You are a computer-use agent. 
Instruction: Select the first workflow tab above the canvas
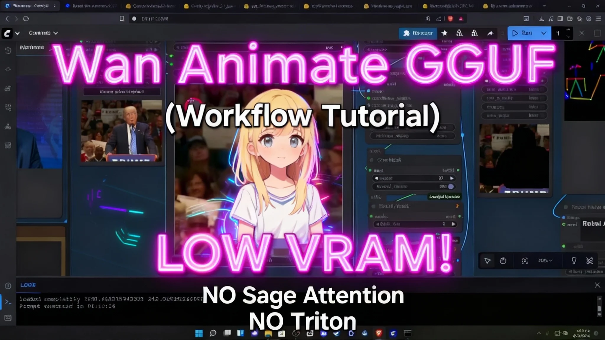click(32, 47)
